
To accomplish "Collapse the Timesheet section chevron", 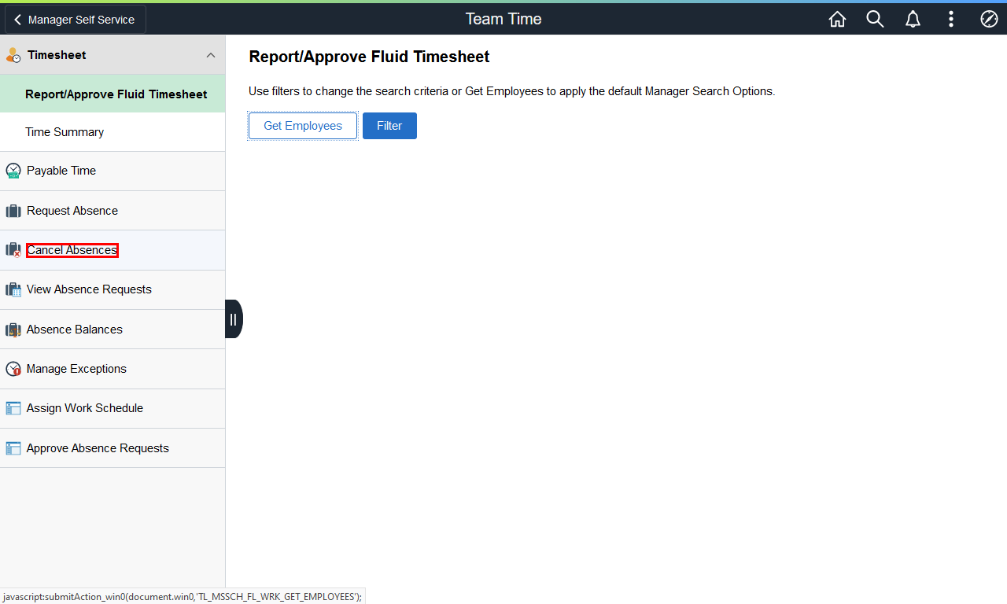I will [210, 55].
